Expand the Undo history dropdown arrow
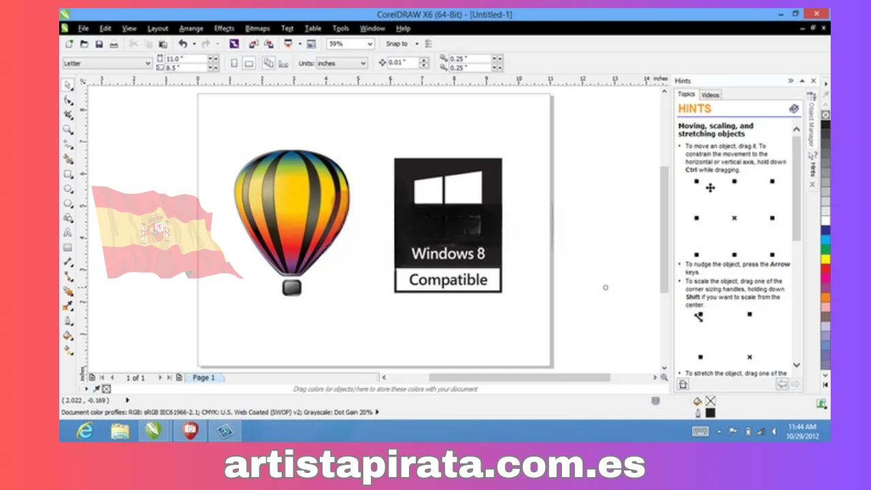Screen dimensions: 871x490 194,44
